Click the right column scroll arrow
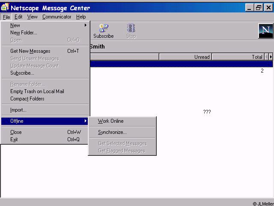The height and width of the screenshot is (206, 274). [x=271, y=57]
